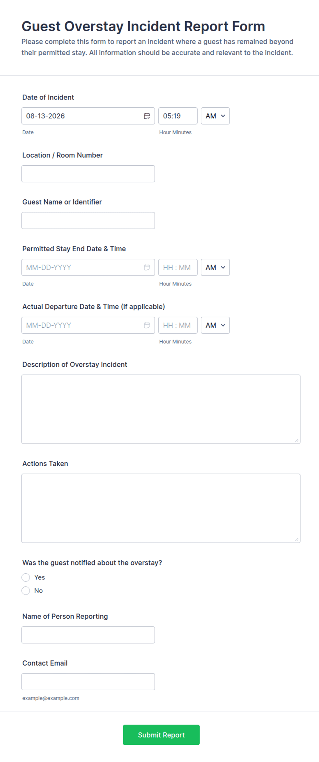Click resize handle of Actions Taken textarea
This screenshot has width=319, height=762.
297,539
